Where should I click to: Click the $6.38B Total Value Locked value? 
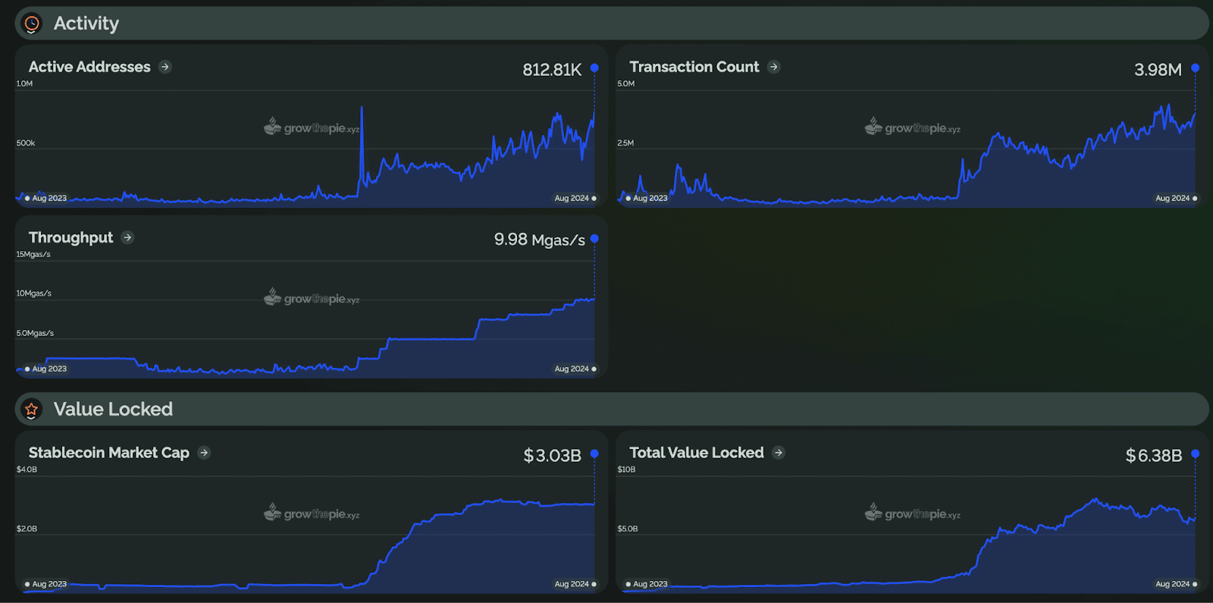coord(1153,456)
